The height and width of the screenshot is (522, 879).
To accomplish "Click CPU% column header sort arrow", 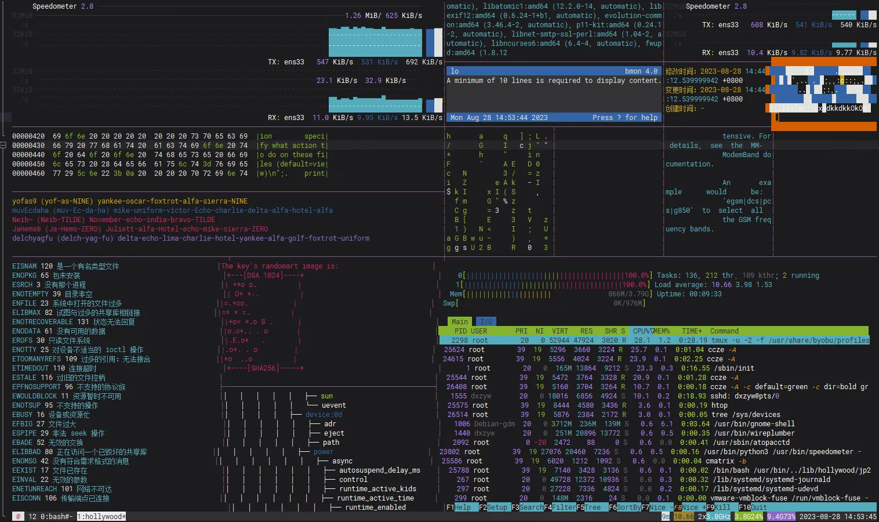I will click(651, 331).
